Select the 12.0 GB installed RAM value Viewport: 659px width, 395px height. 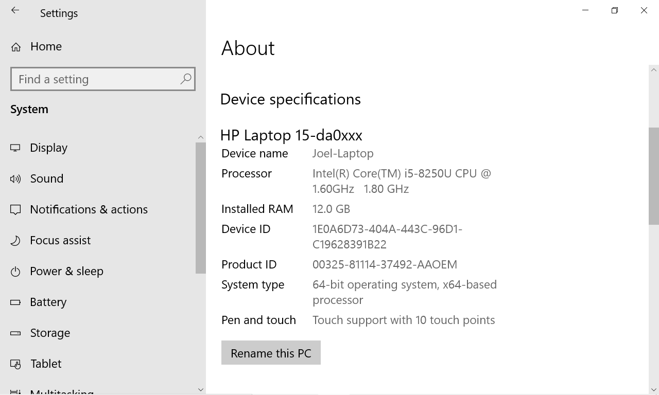[331, 209]
